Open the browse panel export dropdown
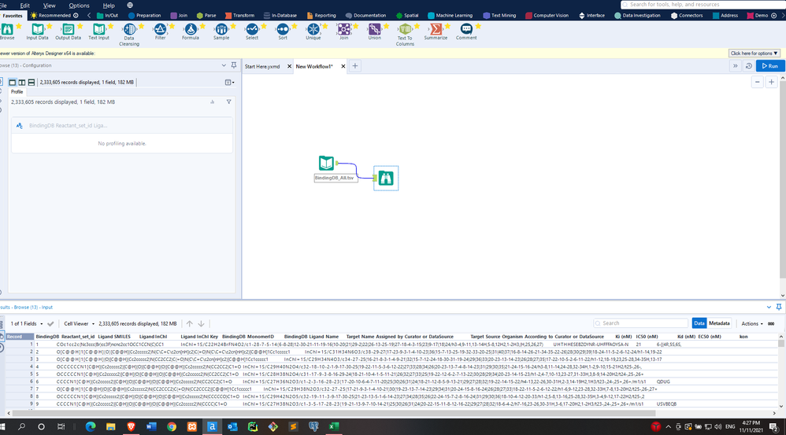This screenshot has height=435, width=786. tap(229, 82)
